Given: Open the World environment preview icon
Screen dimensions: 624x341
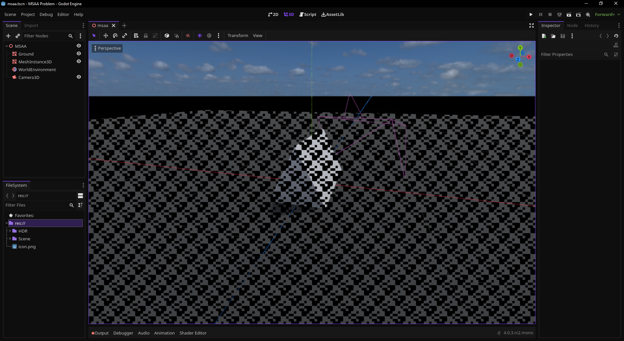Looking at the screenshot, I should pos(209,36).
